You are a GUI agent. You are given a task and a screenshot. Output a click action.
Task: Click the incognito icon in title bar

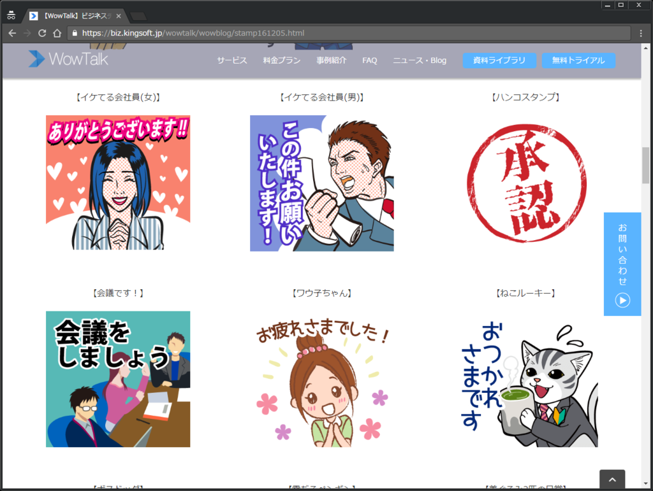click(x=11, y=15)
